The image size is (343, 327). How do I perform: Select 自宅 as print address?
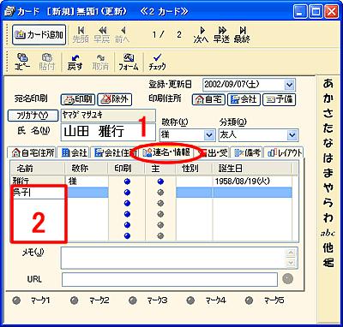[208, 99]
